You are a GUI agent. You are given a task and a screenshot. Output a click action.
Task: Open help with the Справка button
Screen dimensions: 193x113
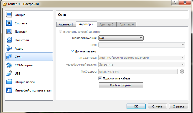[x=179, y=106]
